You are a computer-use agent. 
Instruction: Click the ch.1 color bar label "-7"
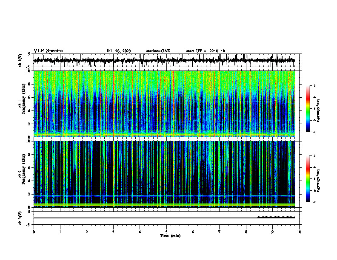[314, 132]
